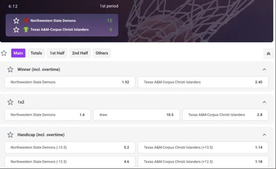This screenshot has height=169, width=276.
Task: Bet Northwestern State Demons winner at 1.52
Action: tap(70, 82)
